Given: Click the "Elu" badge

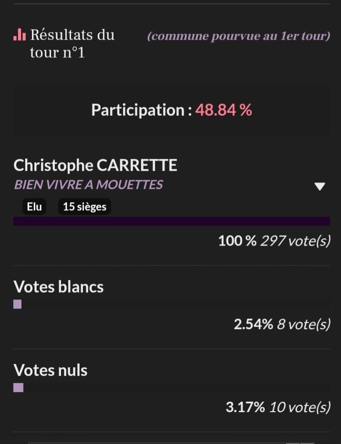Looking at the screenshot, I should click(34, 207).
